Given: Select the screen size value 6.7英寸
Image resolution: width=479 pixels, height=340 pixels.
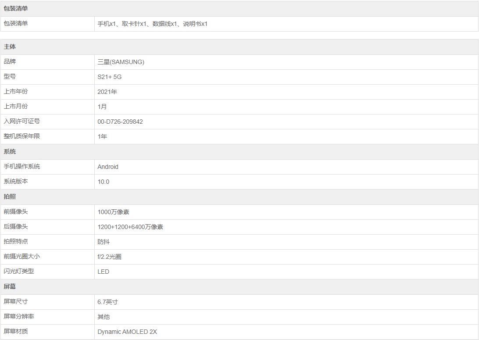Looking at the screenshot, I should [107, 302].
